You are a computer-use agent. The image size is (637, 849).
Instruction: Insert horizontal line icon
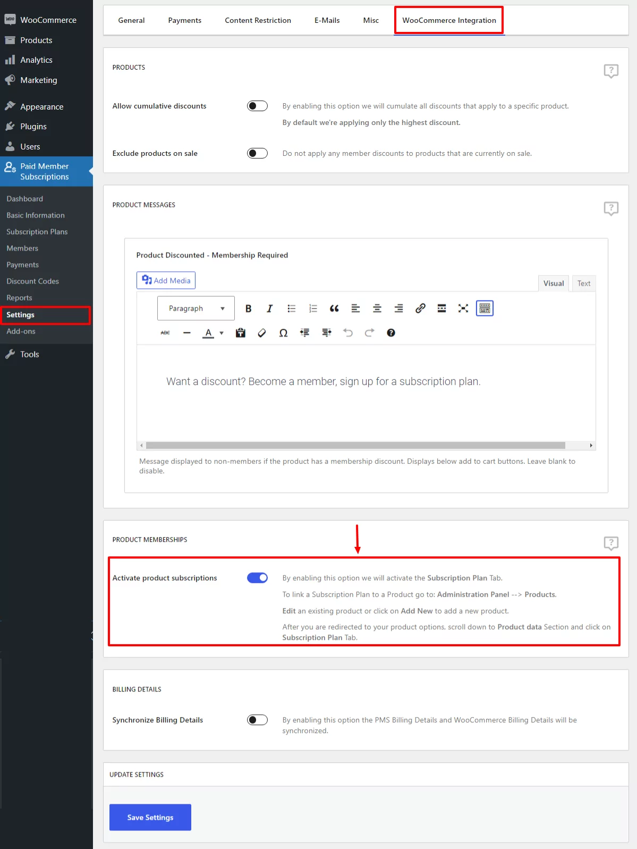(x=186, y=333)
